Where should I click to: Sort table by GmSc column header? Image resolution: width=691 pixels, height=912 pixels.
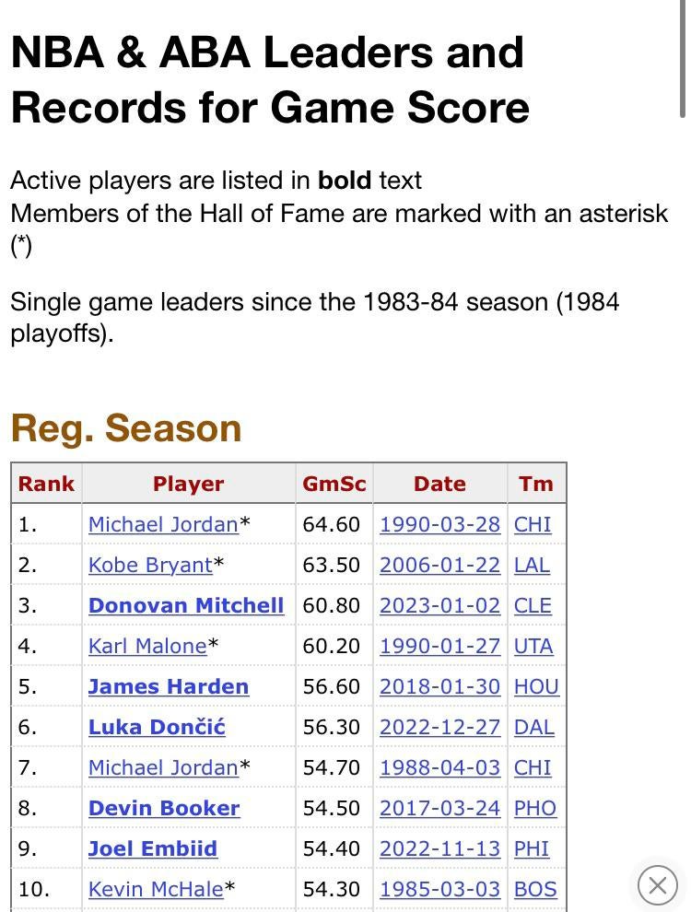click(x=334, y=484)
